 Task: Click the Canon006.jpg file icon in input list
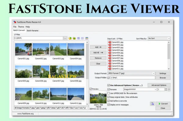tap(110, 55)
